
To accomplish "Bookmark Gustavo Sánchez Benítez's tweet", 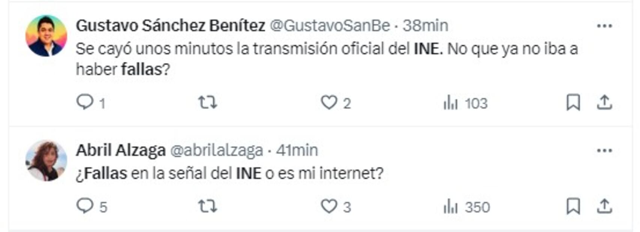I will click(x=573, y=102).
